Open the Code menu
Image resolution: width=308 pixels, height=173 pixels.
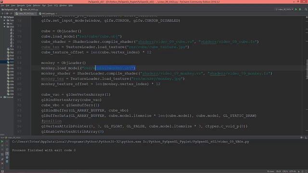[x=29, y=5]
